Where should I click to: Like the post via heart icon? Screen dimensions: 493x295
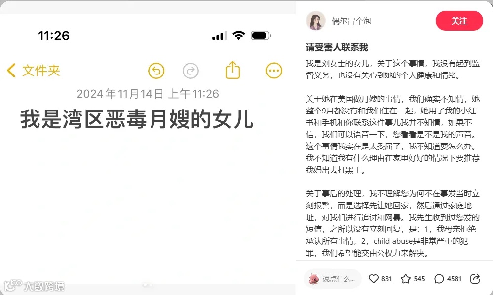click(373, 279)
